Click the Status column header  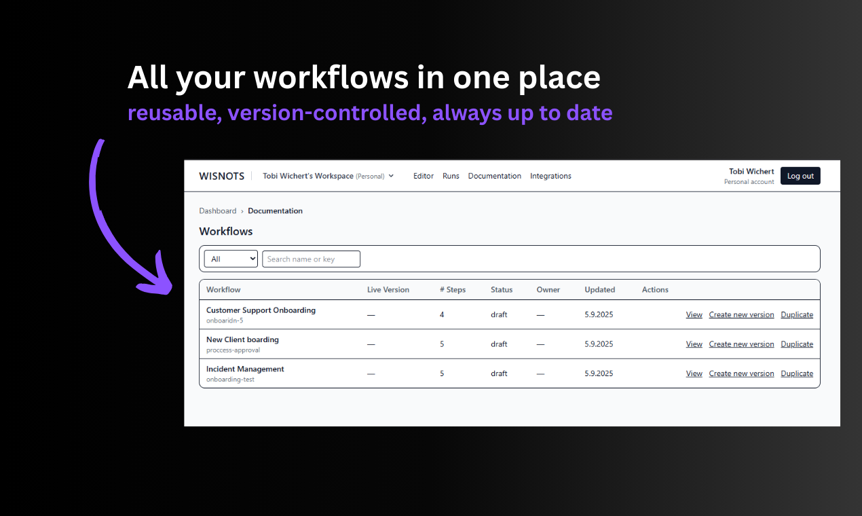[502, 290]
